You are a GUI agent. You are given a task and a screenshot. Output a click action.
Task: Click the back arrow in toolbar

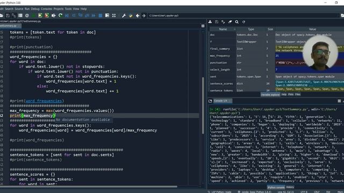[x=138, y=16]
